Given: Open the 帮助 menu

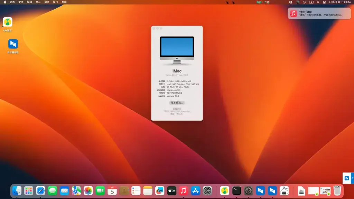Looking at the screenshot, I should pos(64,2).
